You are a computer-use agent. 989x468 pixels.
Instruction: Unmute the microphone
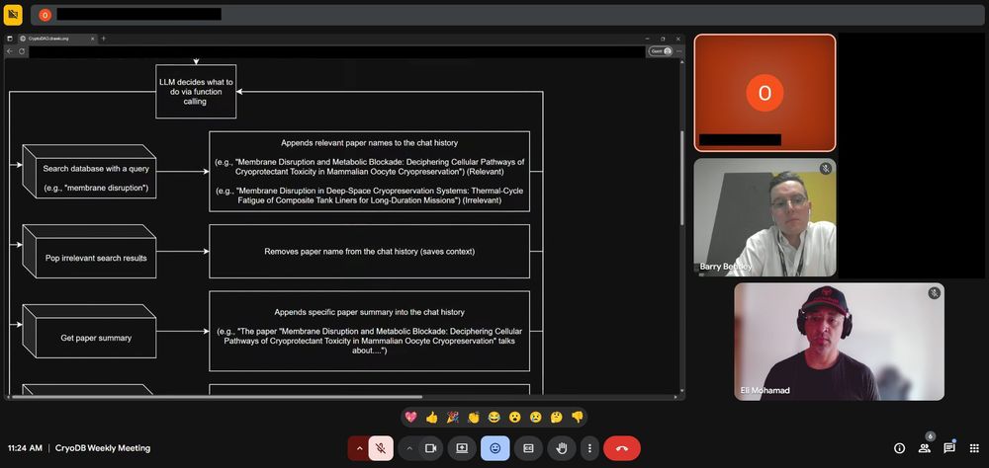[x=381, y=448]
